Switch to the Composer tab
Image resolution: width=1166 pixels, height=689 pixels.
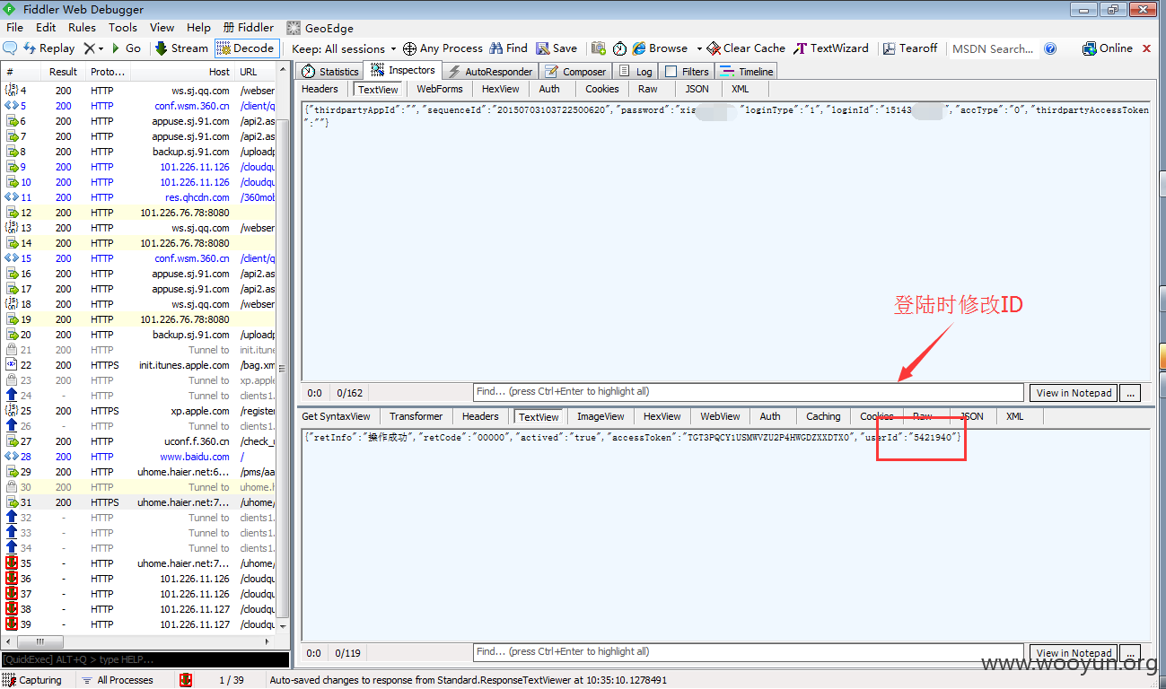coord(575,71)
